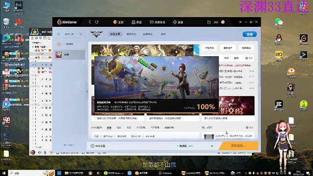Switch to the 社区主页 community tab
Screen dimensions: 313x176
(115, 34)
